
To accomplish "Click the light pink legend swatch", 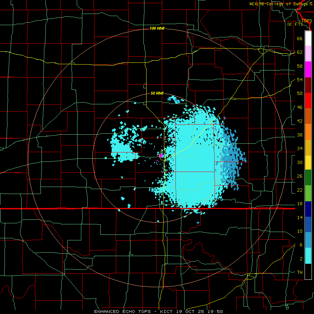I will point(308,54).
